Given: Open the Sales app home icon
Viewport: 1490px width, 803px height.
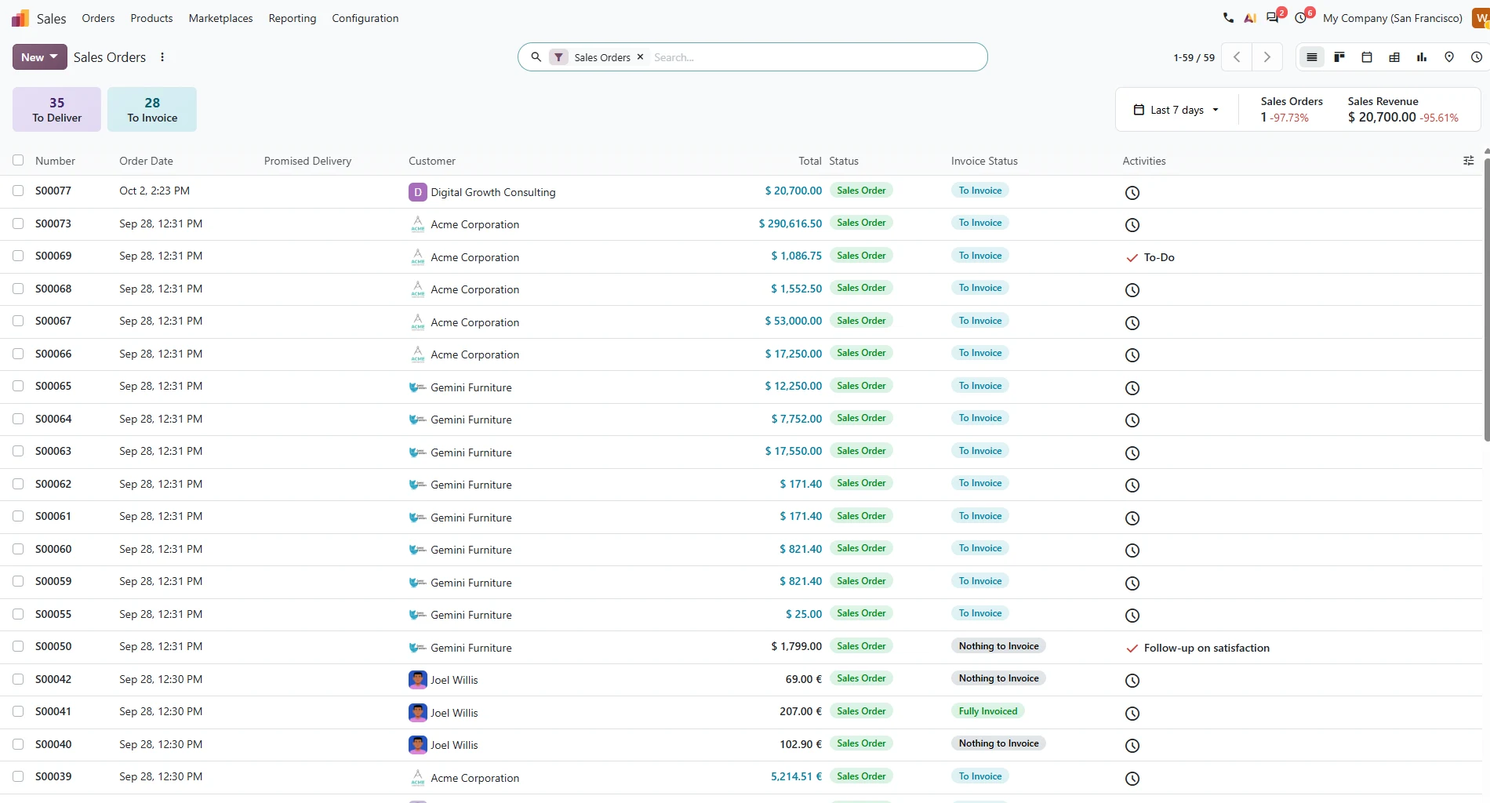Looking at the screenshot, I should pyautogui.click(x=20, y=18).
